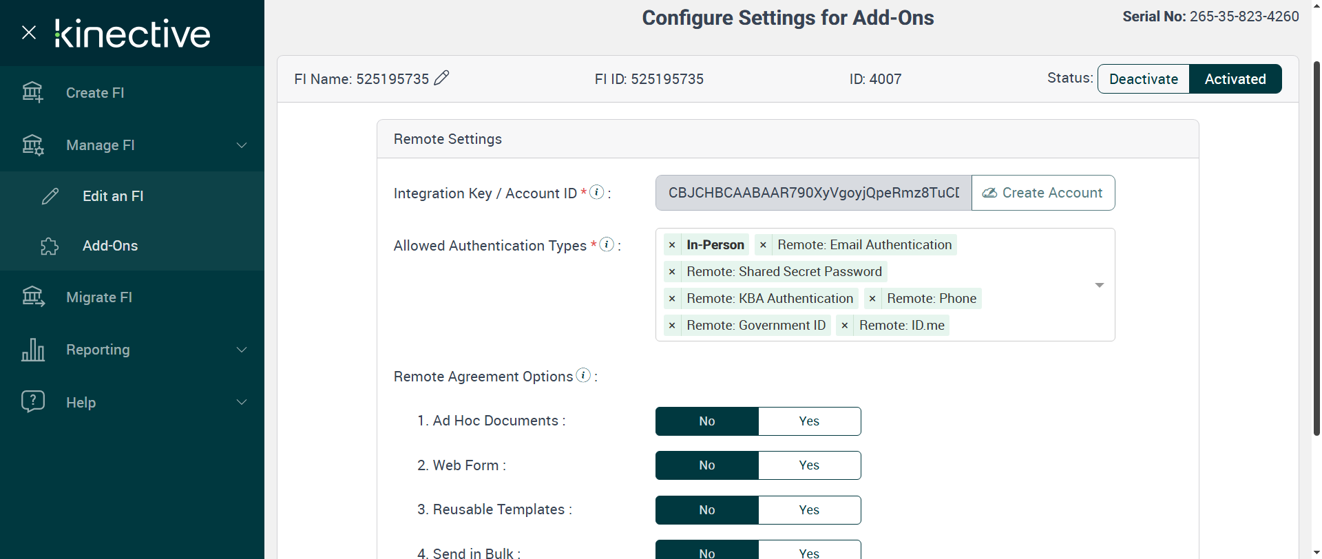This screenshot has width=1322, height=559.
Task: Click the Deactivate status button
Action: coord(1143,79)
